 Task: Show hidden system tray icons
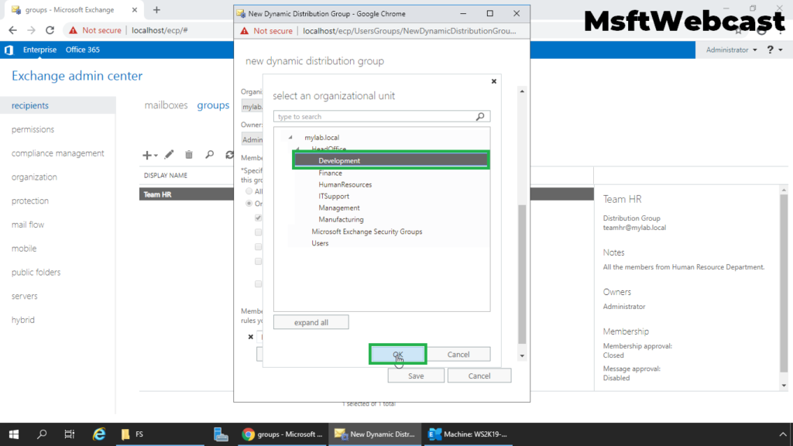[783, 434]
